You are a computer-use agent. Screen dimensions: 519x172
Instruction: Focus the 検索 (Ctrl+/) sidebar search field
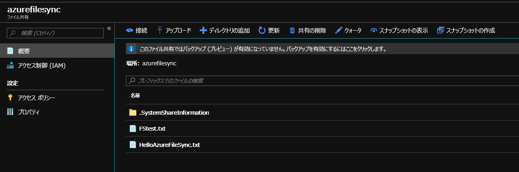coord(55,33)
